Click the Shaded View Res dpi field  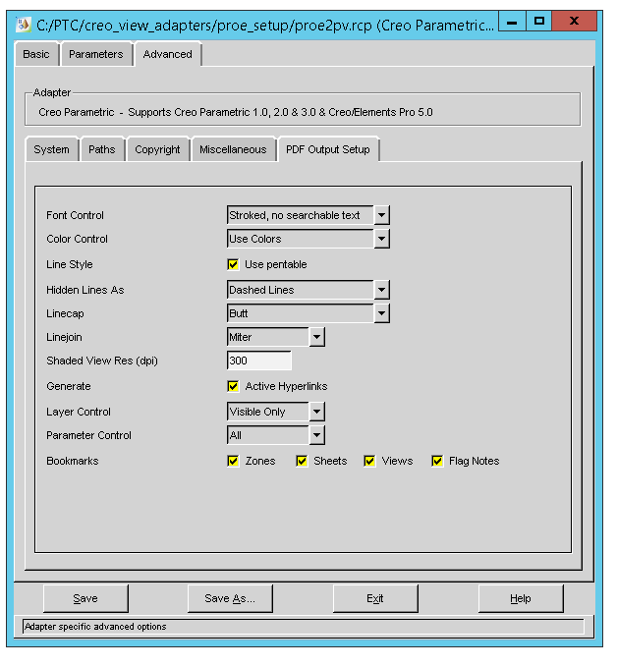click(x=259, y=361)
